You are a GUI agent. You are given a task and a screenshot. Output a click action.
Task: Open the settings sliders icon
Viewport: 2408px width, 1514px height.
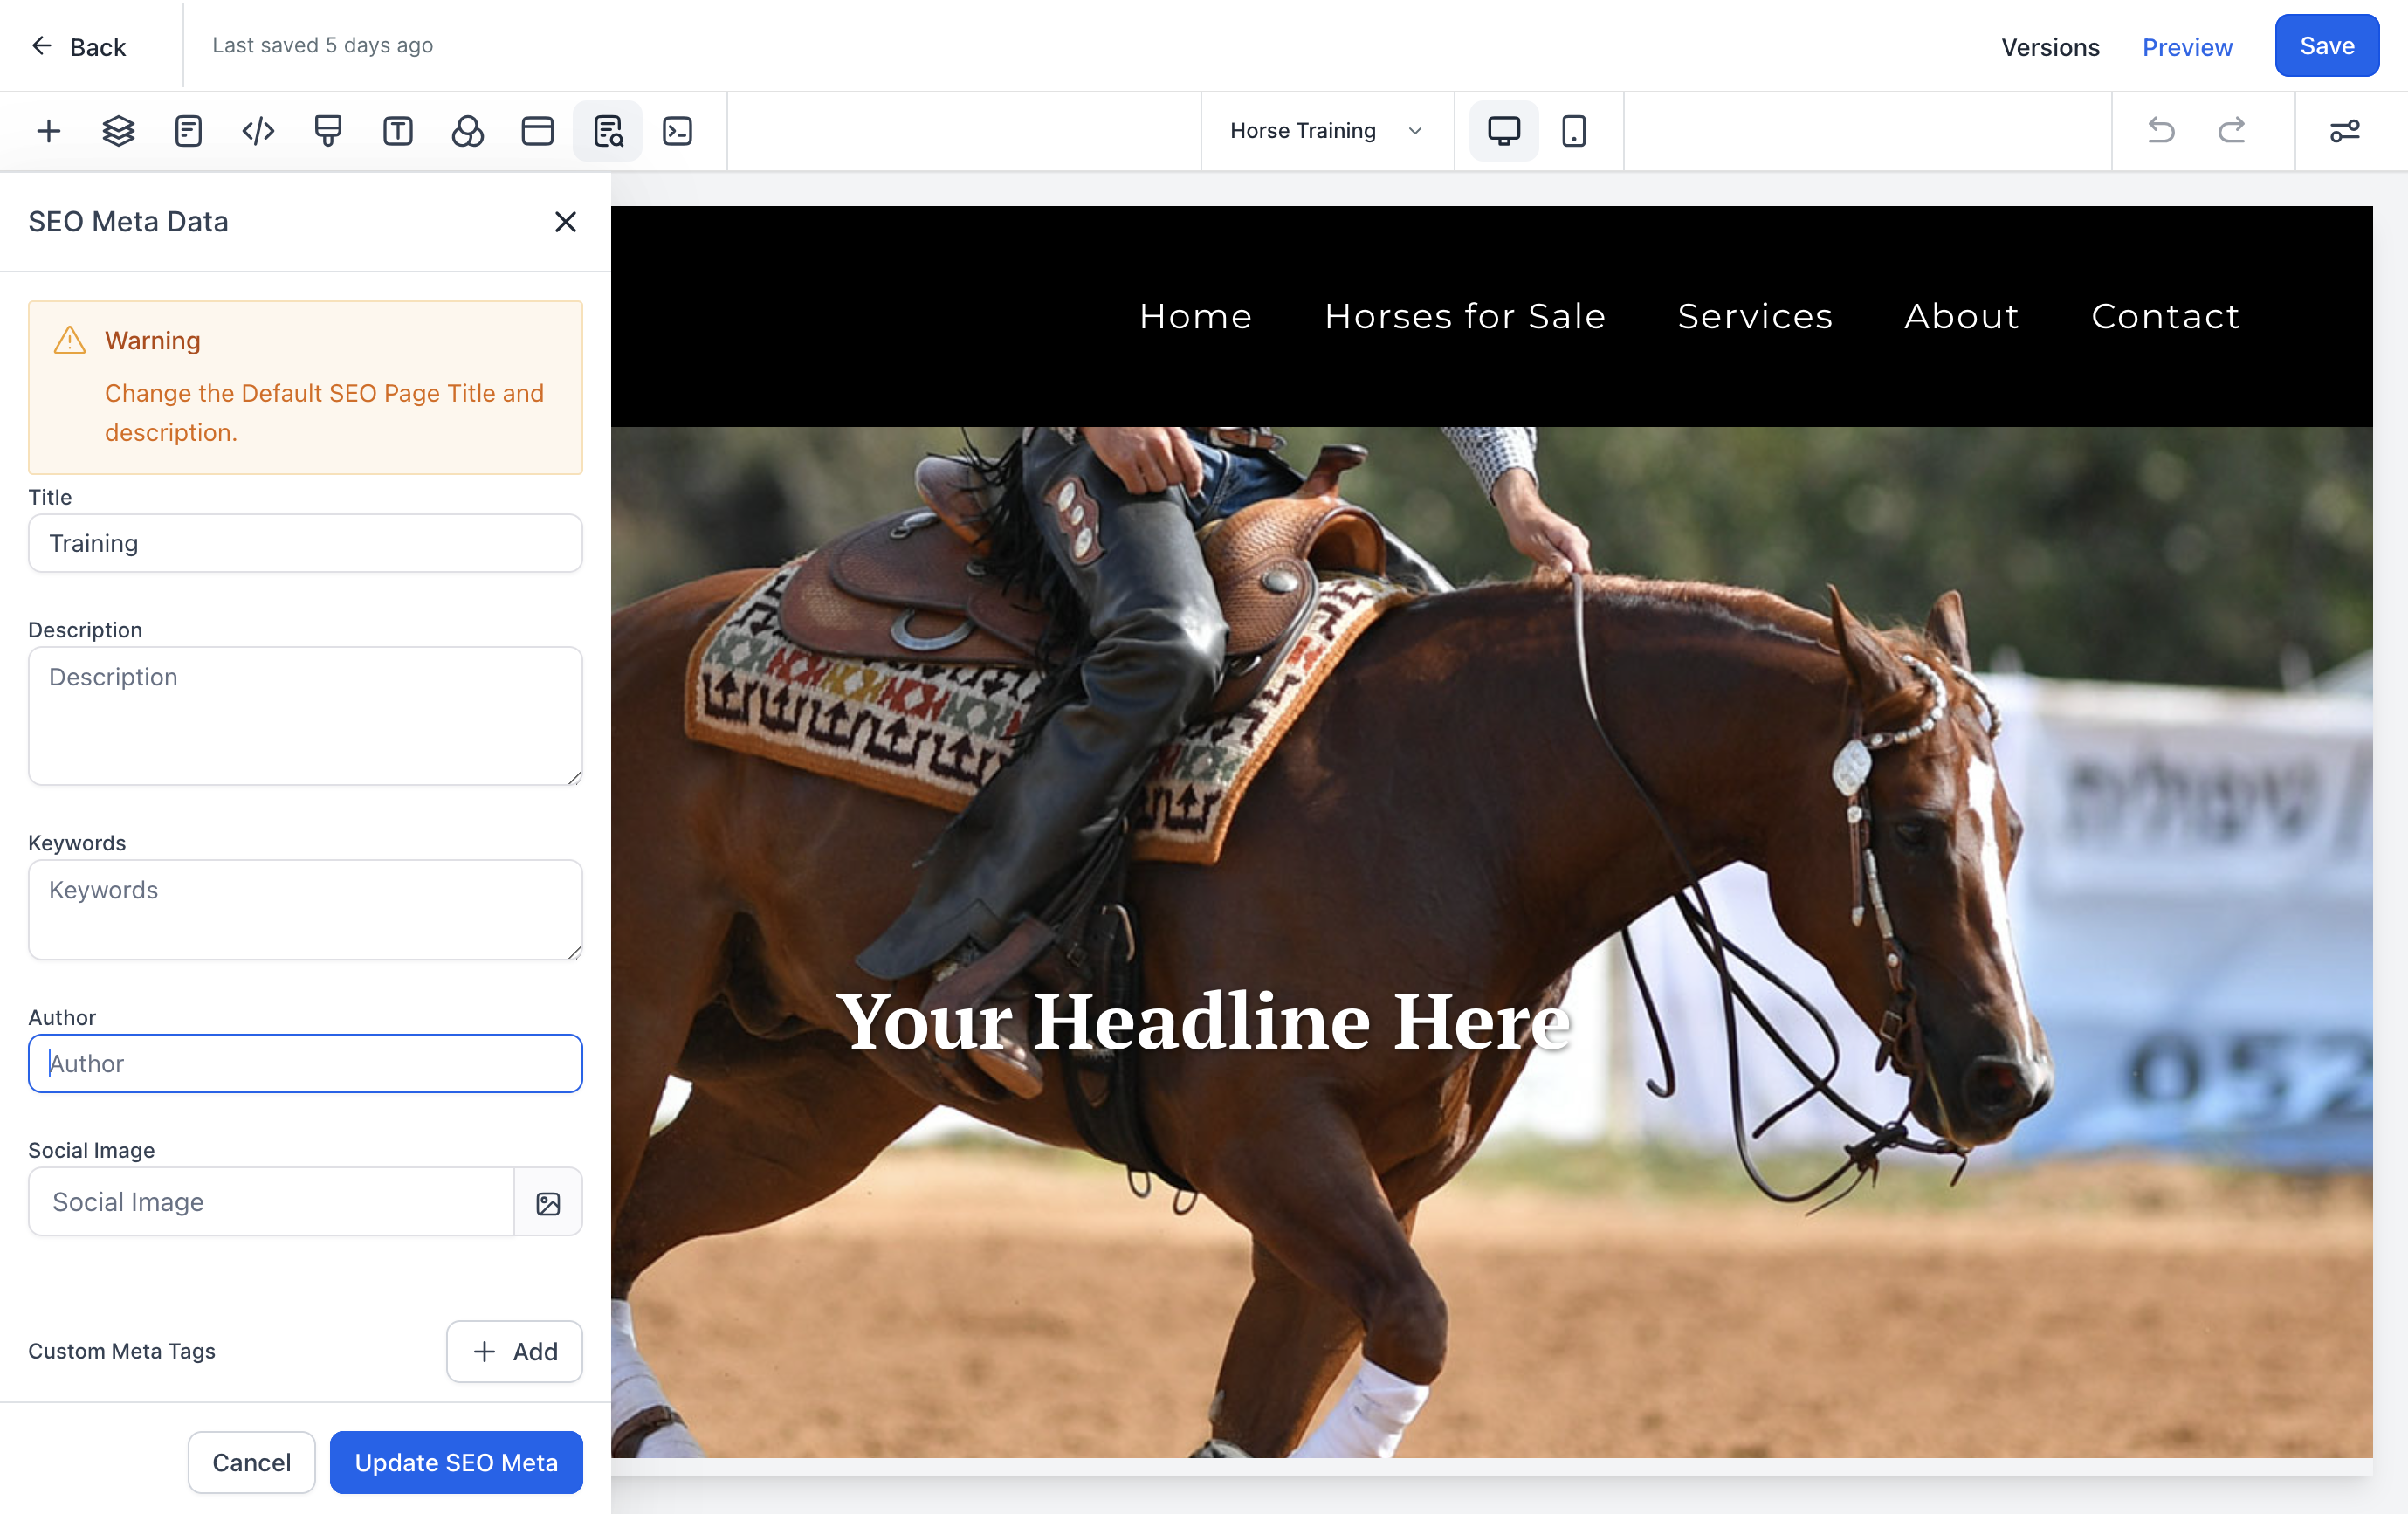click(2345, 131)
